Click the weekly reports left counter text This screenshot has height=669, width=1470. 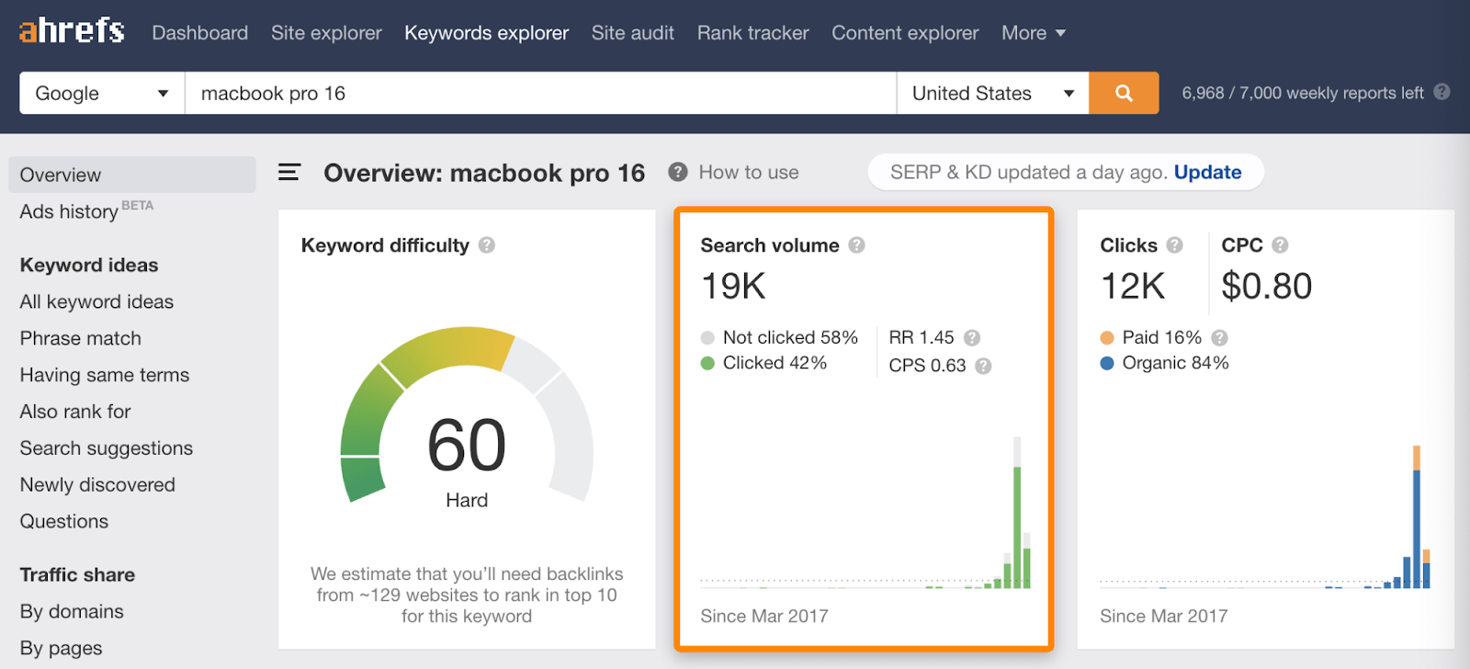[x=1303, y=93]
